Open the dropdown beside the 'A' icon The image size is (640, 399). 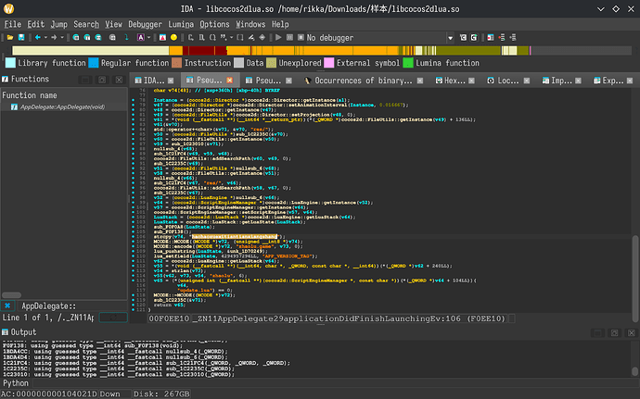pos(148,38)
